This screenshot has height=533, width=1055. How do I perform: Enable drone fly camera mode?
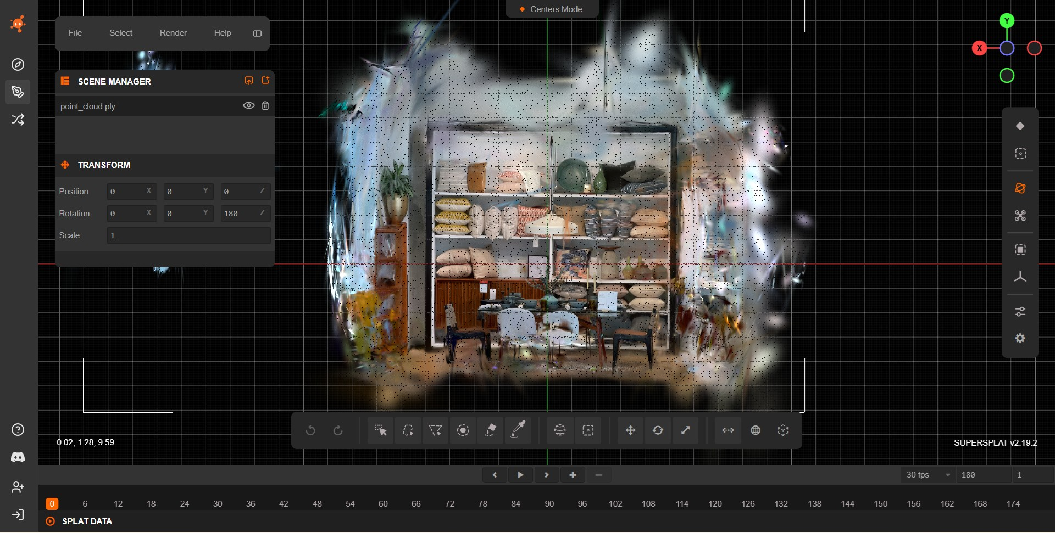pyautogui.click(x=1020, y=216)
